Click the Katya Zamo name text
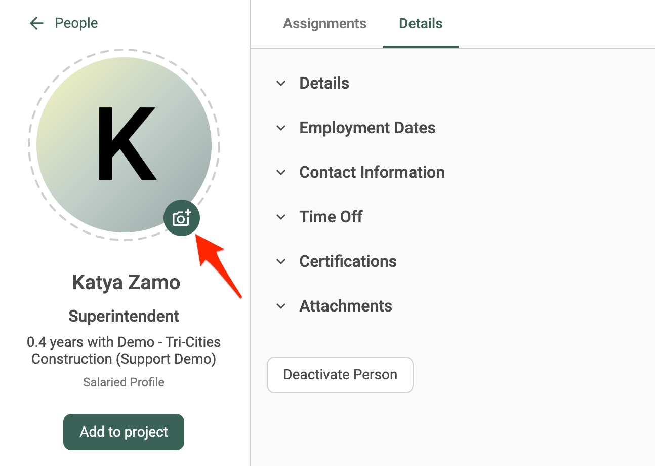 point(126,282)
